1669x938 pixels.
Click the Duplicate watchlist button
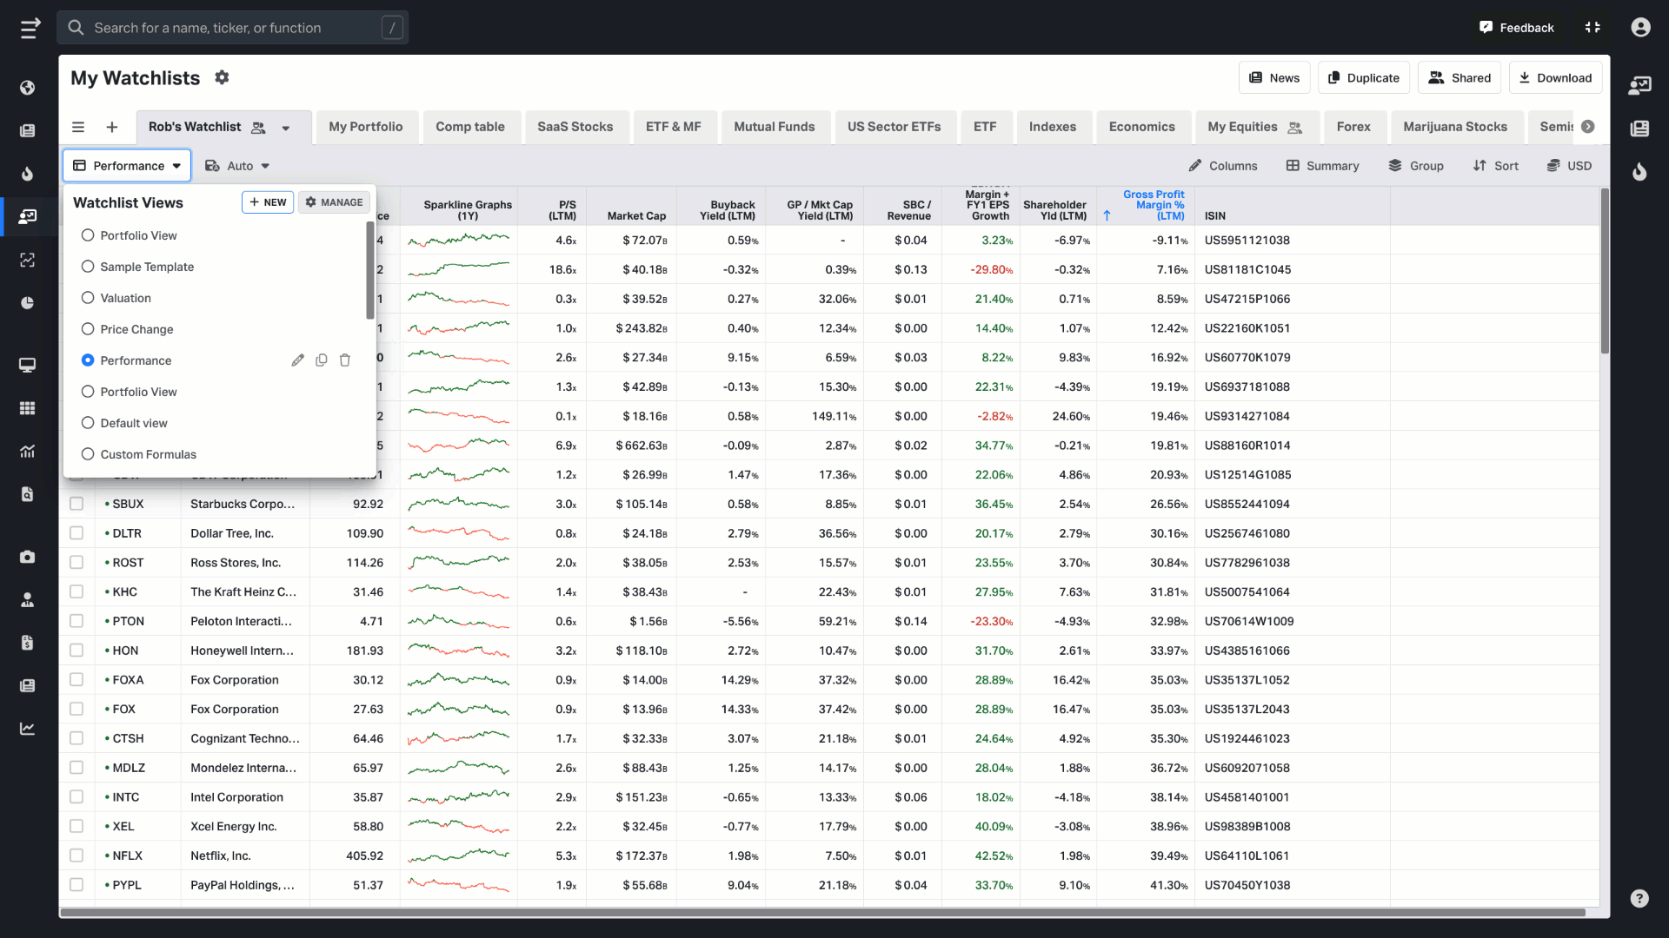1364,77
